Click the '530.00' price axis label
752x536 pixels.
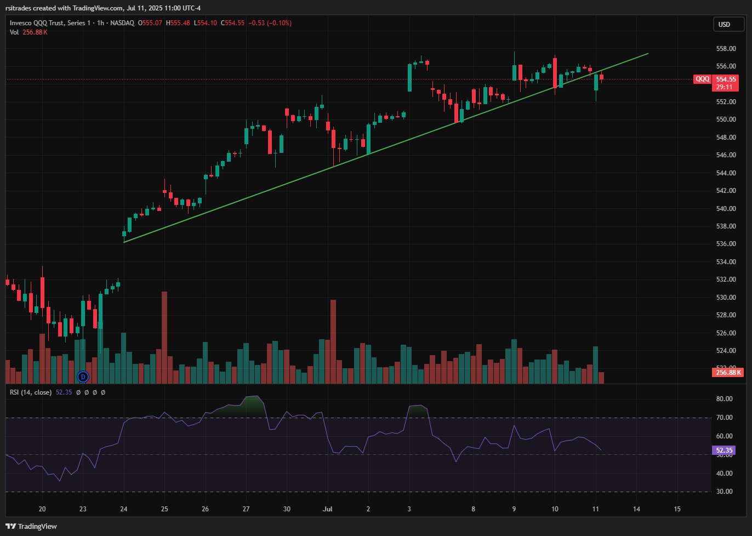pyautogui.click(x=726, y=298)
